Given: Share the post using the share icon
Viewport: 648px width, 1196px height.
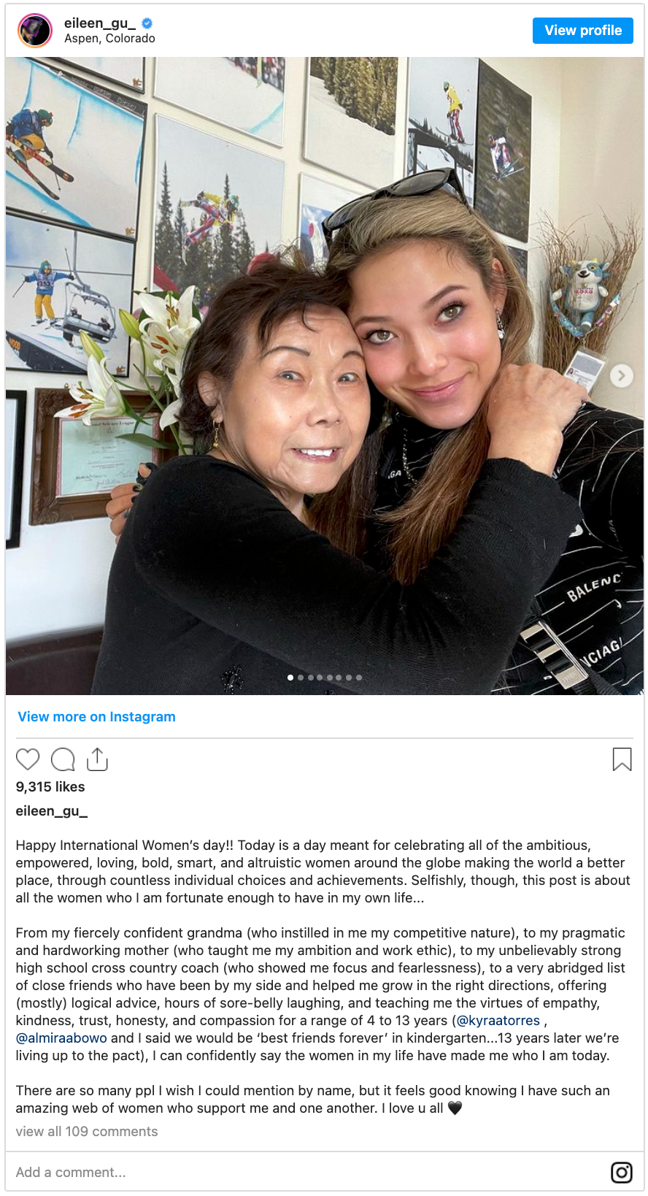Looking at the screenshot, I should click(97, 759).
